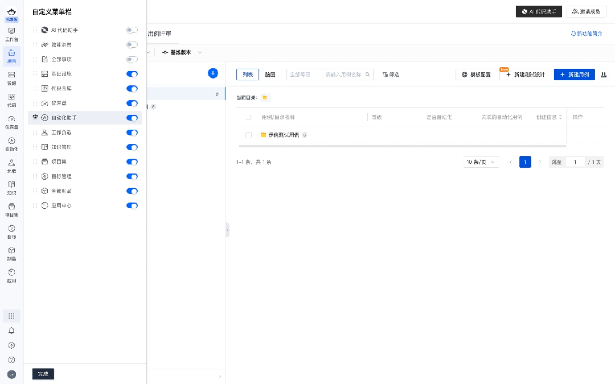The image size is (615, 384).
Task: Click the 完成 button
Action: (43, 374)
